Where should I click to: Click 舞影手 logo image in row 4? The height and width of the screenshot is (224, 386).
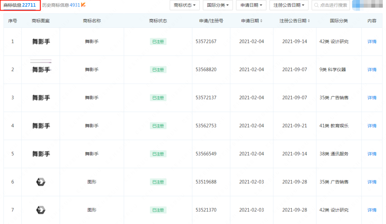tap(41, 126)
